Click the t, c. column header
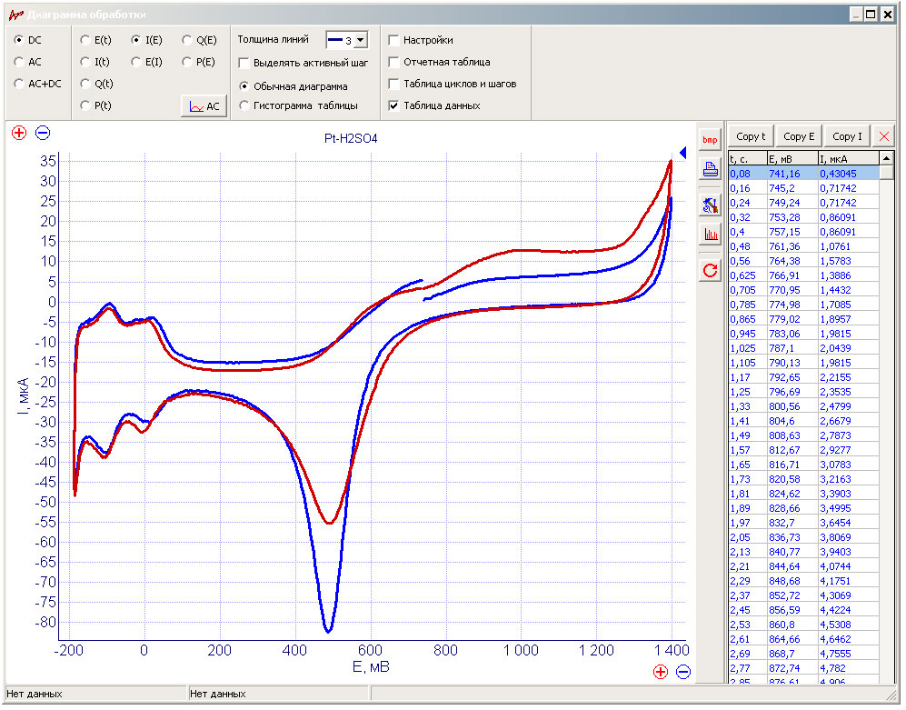Viewport: 906px width, 710px height. (747, 159)
